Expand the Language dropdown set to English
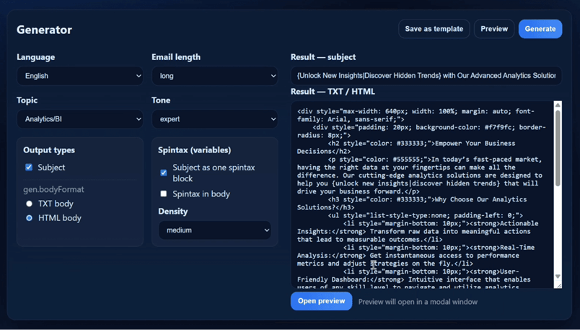 [79, 76]
